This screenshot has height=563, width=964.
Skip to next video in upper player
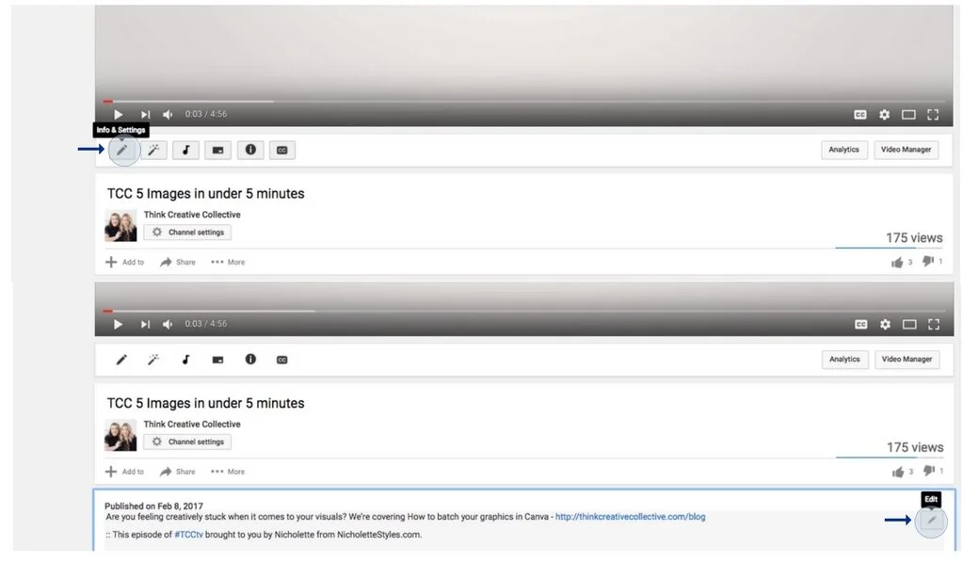tap(145, 114)
